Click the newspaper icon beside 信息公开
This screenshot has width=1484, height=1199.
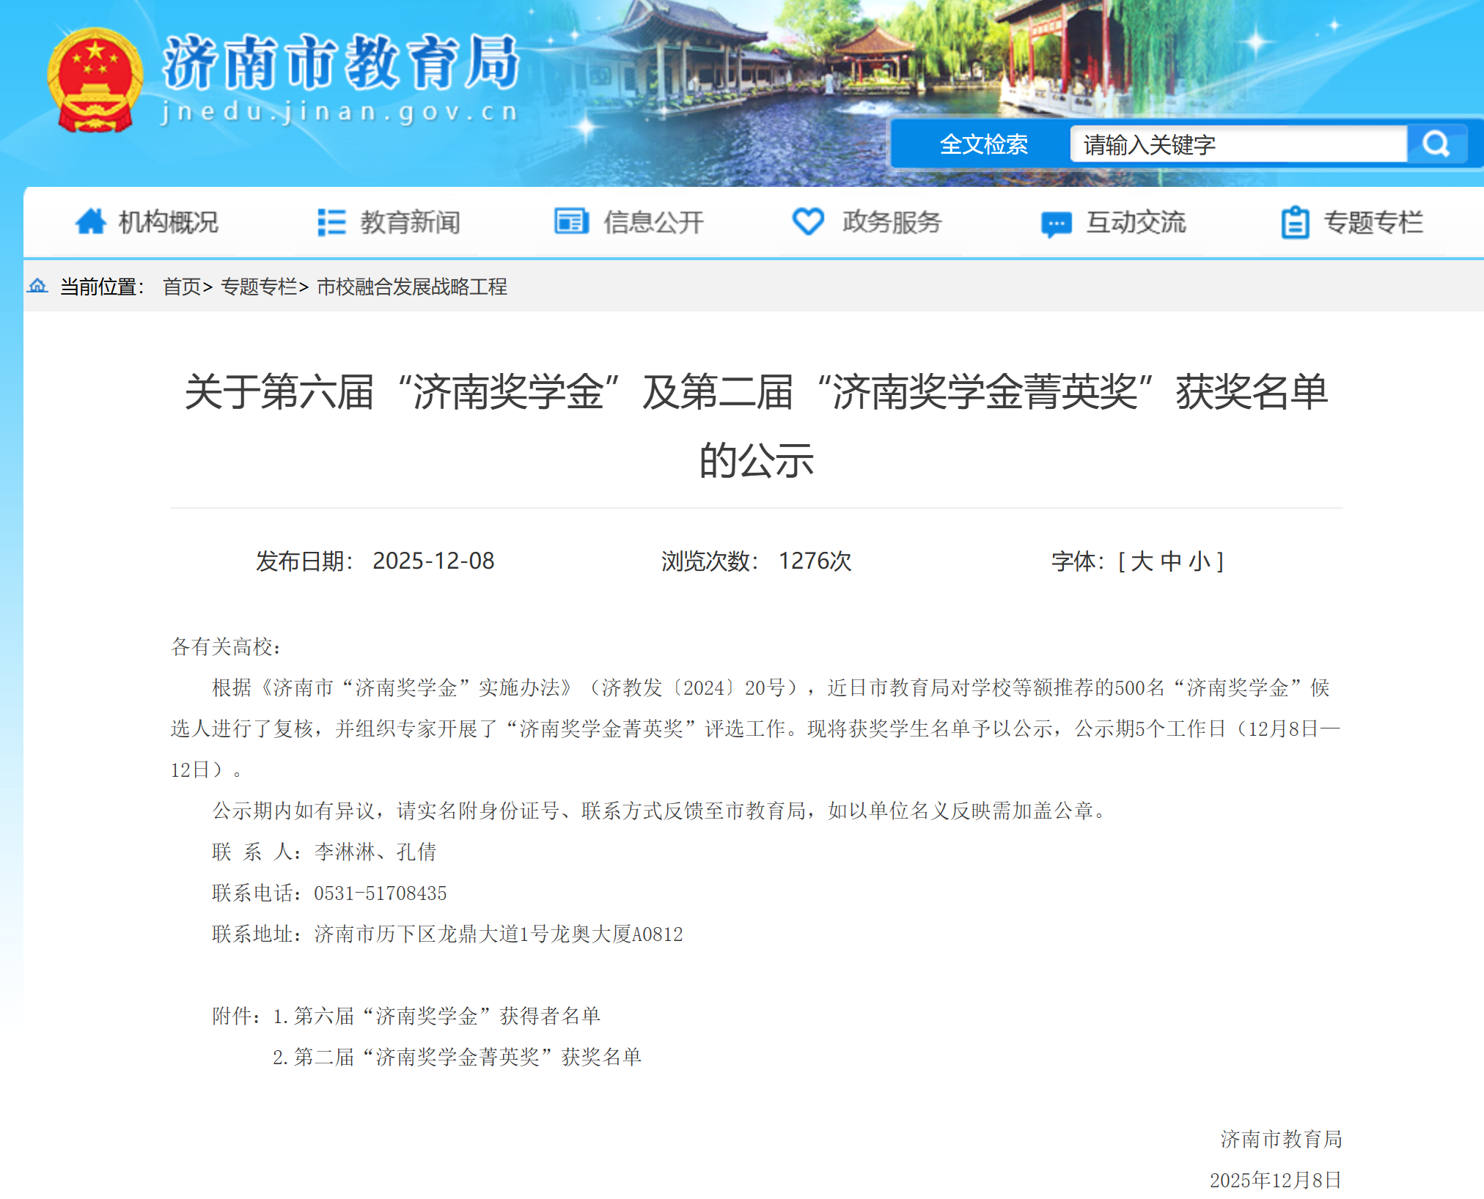coord(571,221)
